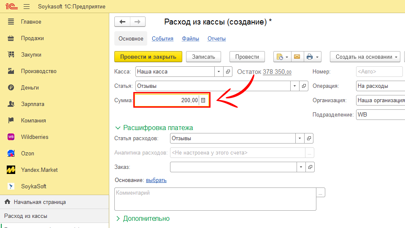Image resolution: width=405 pixels, height=228 pixels.
Task: Click into the Комментарий text field
Action: 215,199
